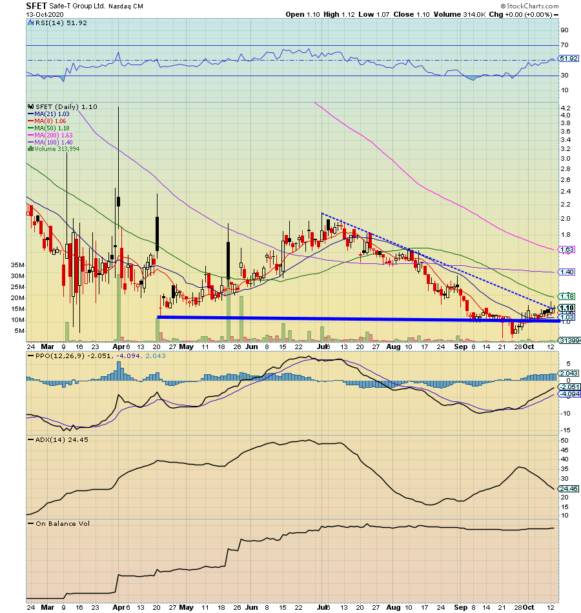The image size is (581, 613).
Task: Click the 24.45 ADX value tag on right axis
Action: coord(569,489)
